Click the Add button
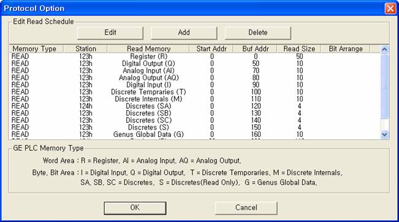The height and width of the screenshot is (222, 399). point(184,33)
